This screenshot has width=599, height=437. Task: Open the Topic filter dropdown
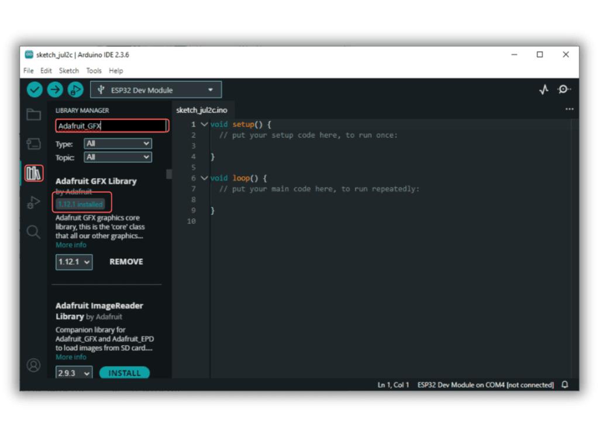[x=118, y=157]
